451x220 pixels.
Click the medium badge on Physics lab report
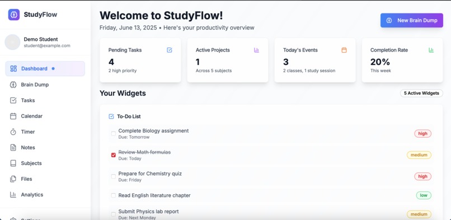[x=419, y=214]
